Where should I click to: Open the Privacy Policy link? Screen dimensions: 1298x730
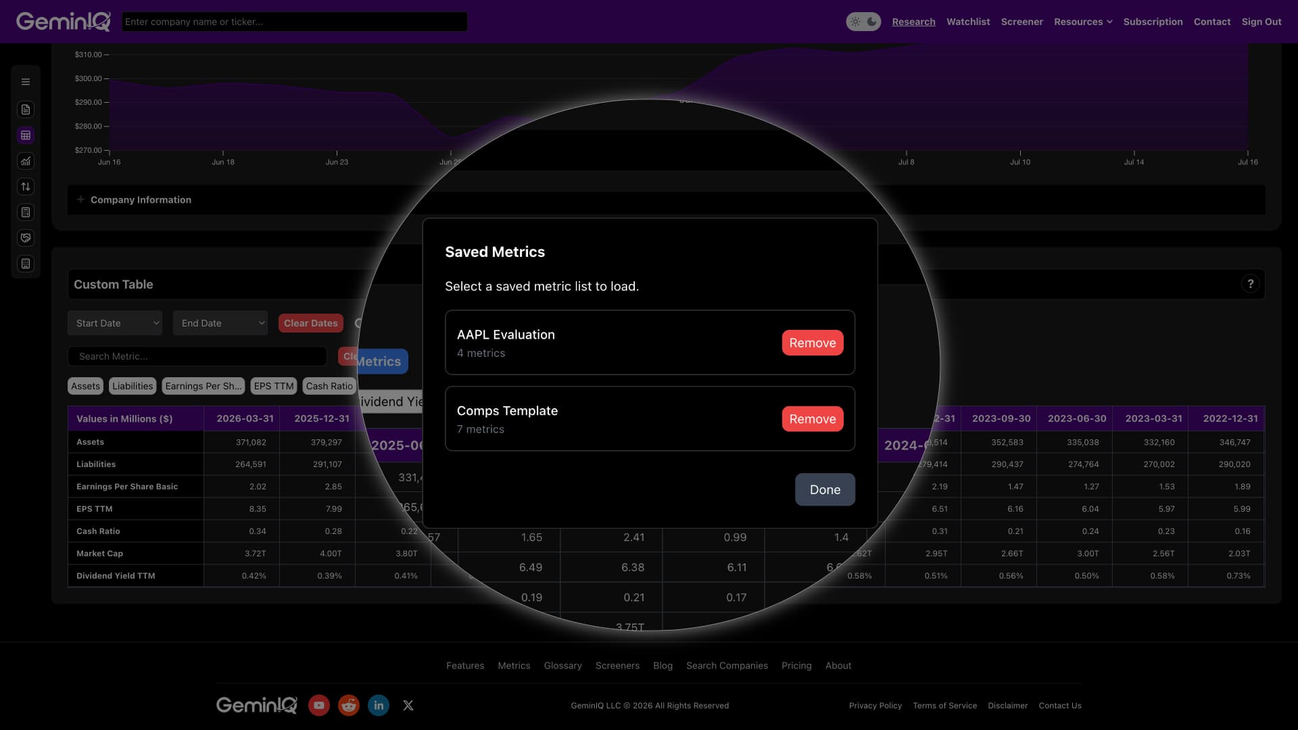click(x=875, y=706)
